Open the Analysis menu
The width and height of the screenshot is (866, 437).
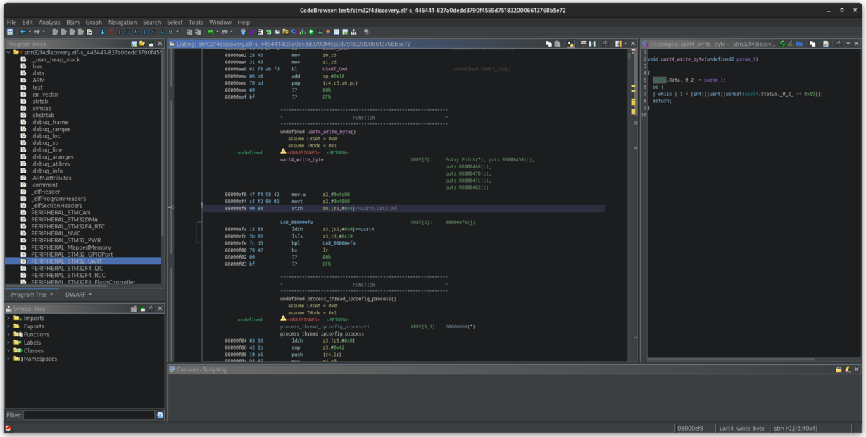[49, 22]
